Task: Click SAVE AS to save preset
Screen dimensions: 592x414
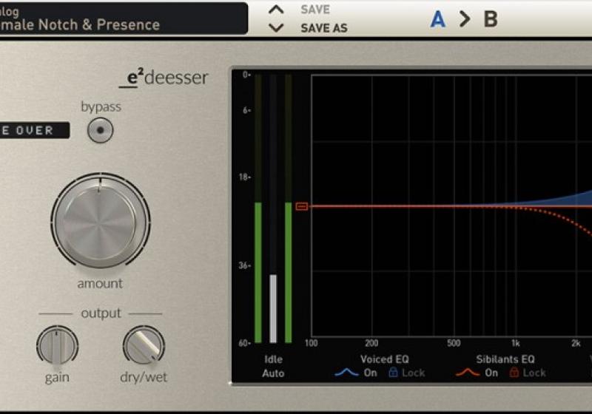Action: tap(323, 29)
